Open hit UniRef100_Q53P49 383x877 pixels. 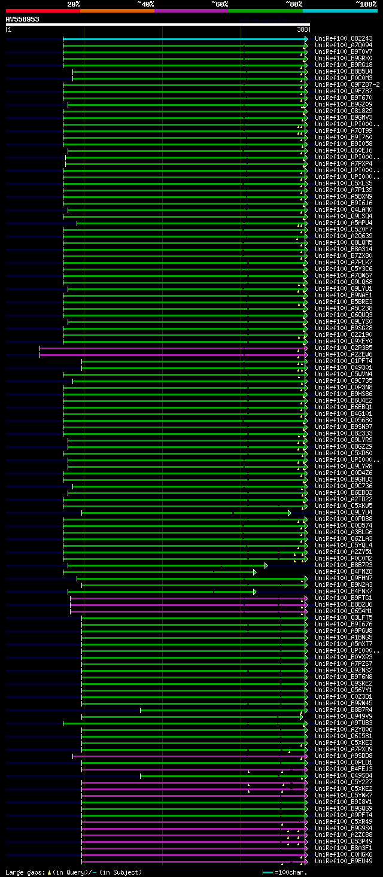click(344, 842)
